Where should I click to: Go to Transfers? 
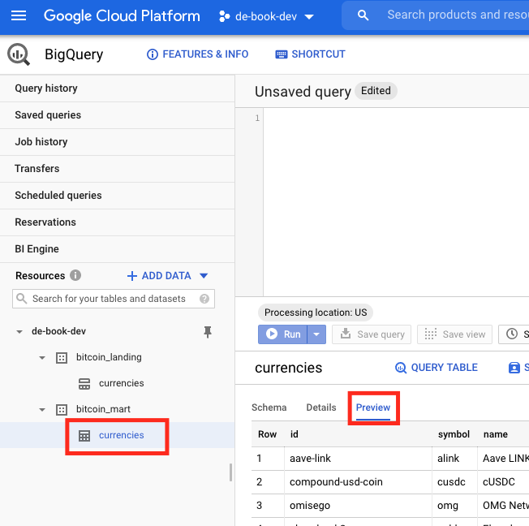117,169
